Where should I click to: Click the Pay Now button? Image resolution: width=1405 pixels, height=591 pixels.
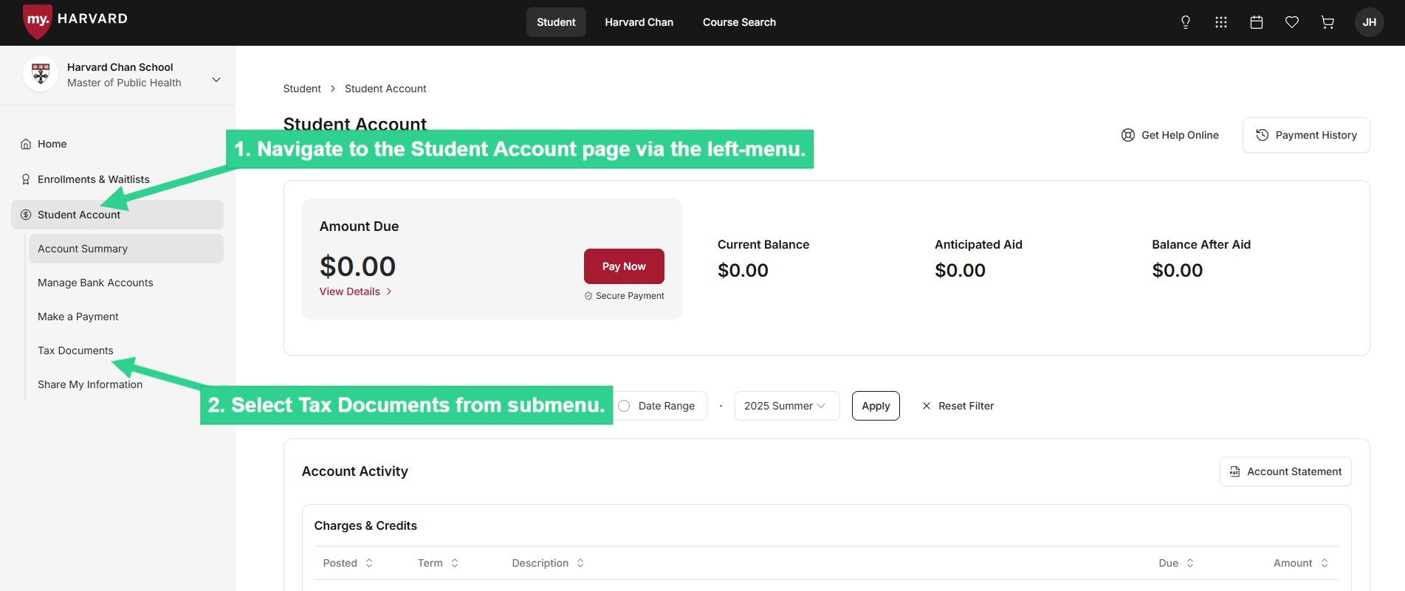point(624,266)
